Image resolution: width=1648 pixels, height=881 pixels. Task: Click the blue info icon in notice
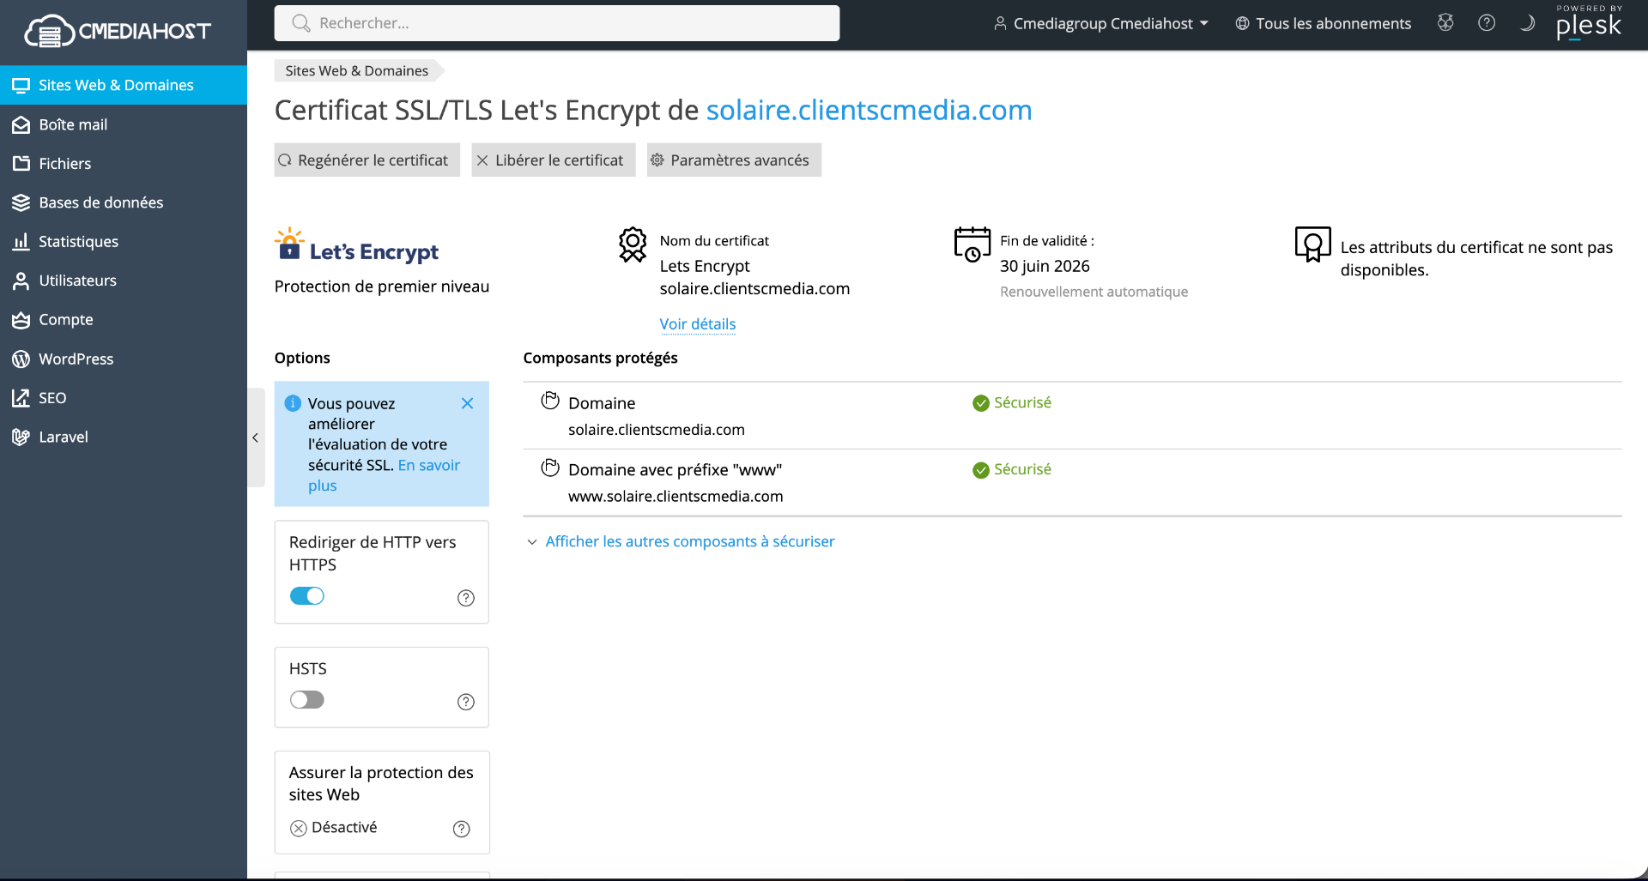click(293, 403)
